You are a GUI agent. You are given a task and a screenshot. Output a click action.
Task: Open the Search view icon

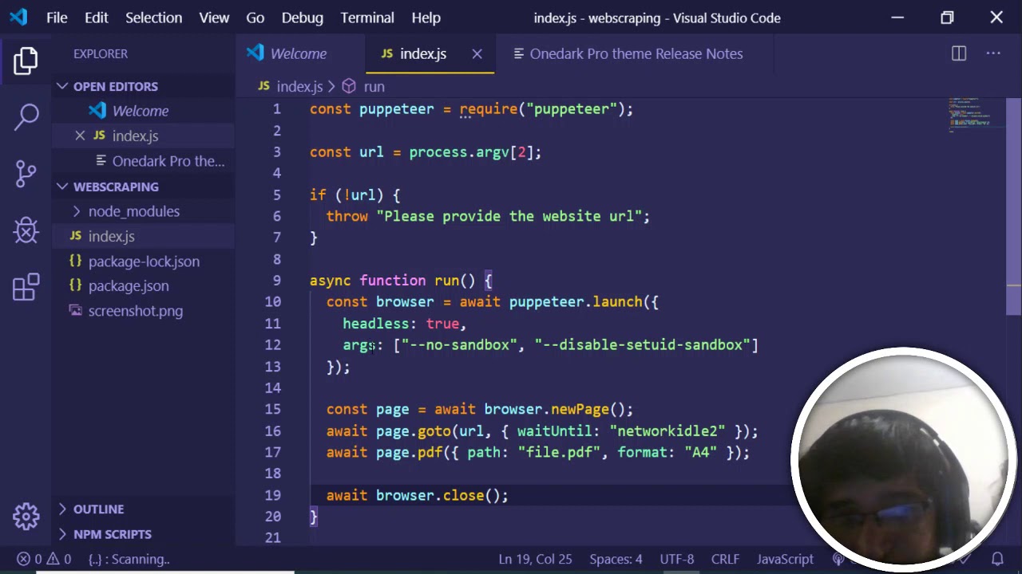pos(26,116)
